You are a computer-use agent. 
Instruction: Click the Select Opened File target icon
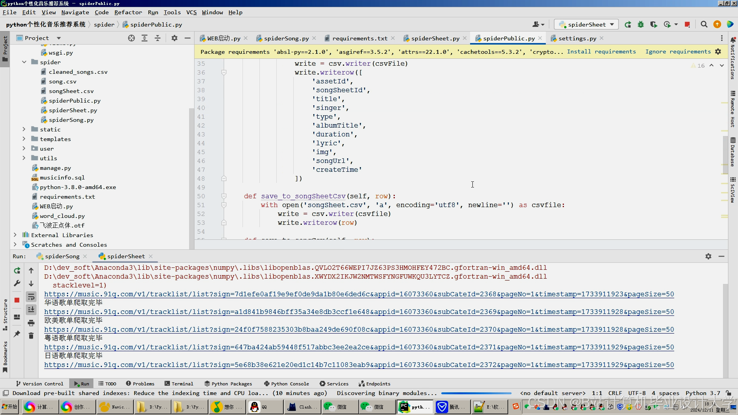pyautogui.click(x=131, y=38)
